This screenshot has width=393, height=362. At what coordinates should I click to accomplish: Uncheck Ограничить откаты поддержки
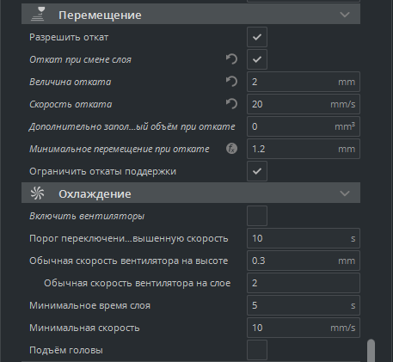pyautogui.click(x=257, y=171)
